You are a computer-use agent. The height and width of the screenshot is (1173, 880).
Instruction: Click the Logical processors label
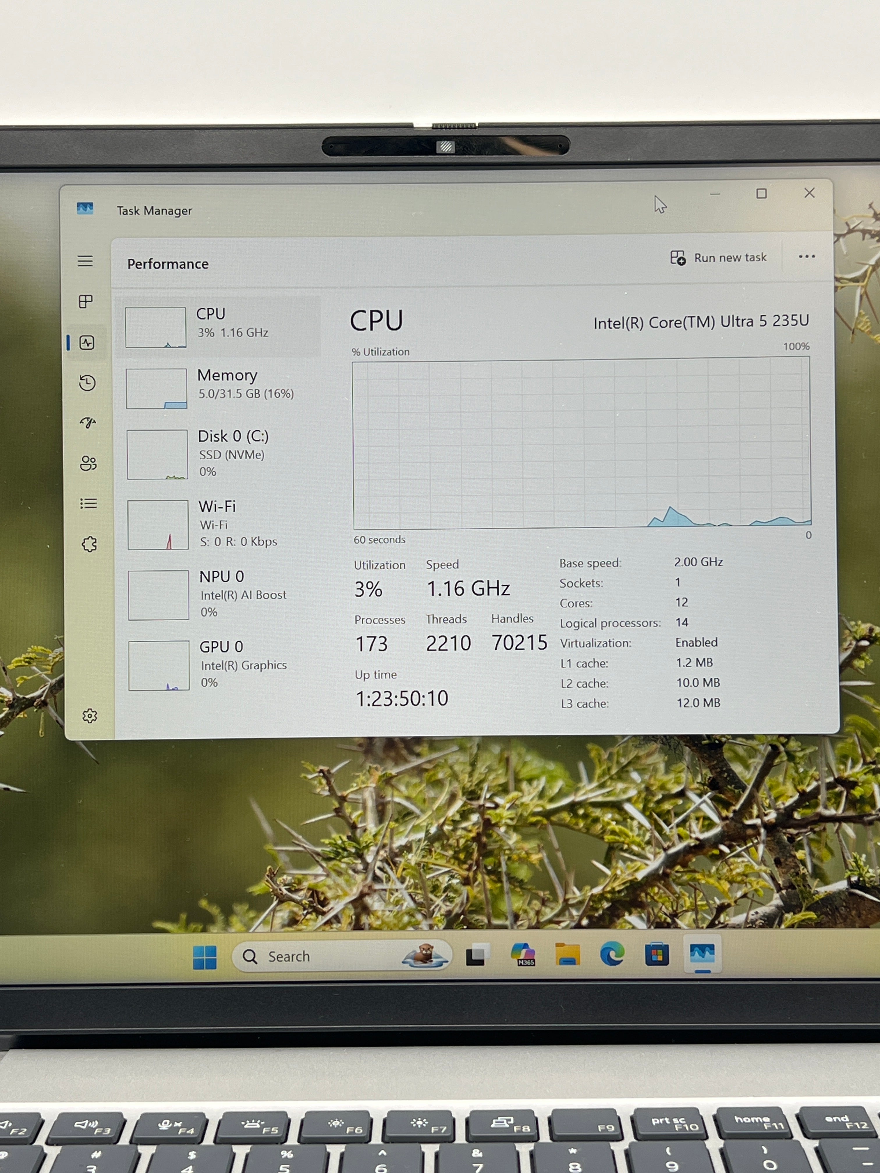(x=611, y=623)
